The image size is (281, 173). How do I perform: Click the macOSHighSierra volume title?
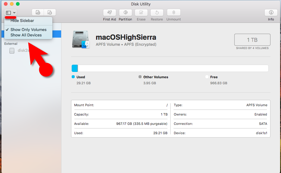[126, 37]
